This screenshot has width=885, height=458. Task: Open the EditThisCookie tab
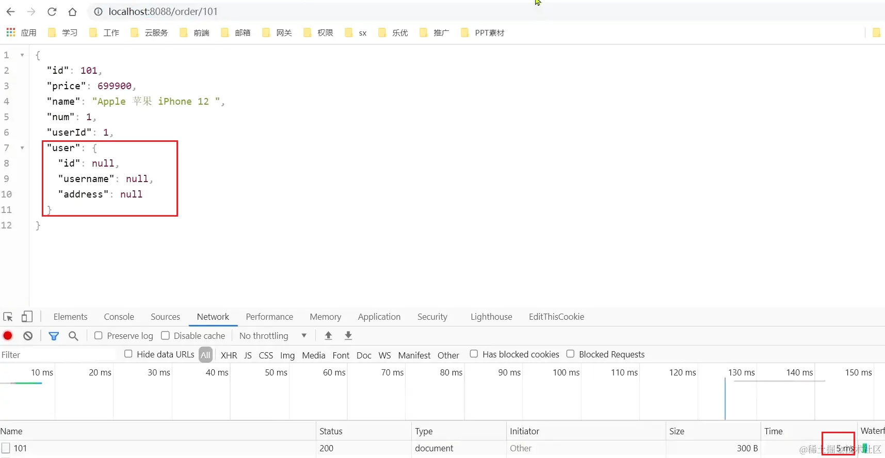click(556, 317)
